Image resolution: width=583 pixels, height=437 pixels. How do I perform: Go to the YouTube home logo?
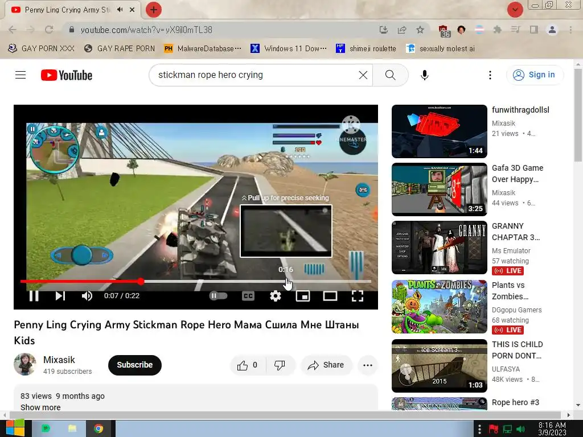[67, 75]
